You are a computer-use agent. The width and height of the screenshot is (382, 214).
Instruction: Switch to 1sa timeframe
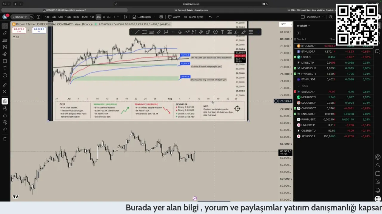(x=92, y=17)
